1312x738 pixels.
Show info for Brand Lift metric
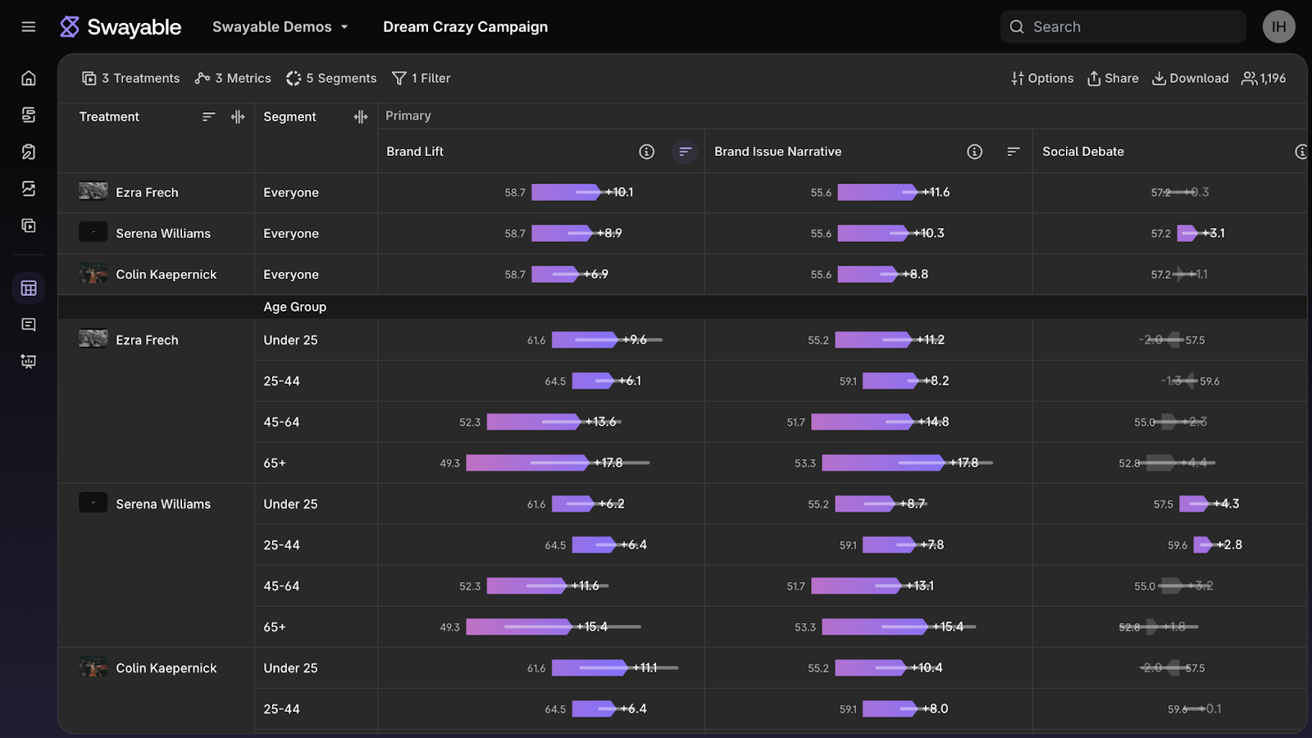647,152
